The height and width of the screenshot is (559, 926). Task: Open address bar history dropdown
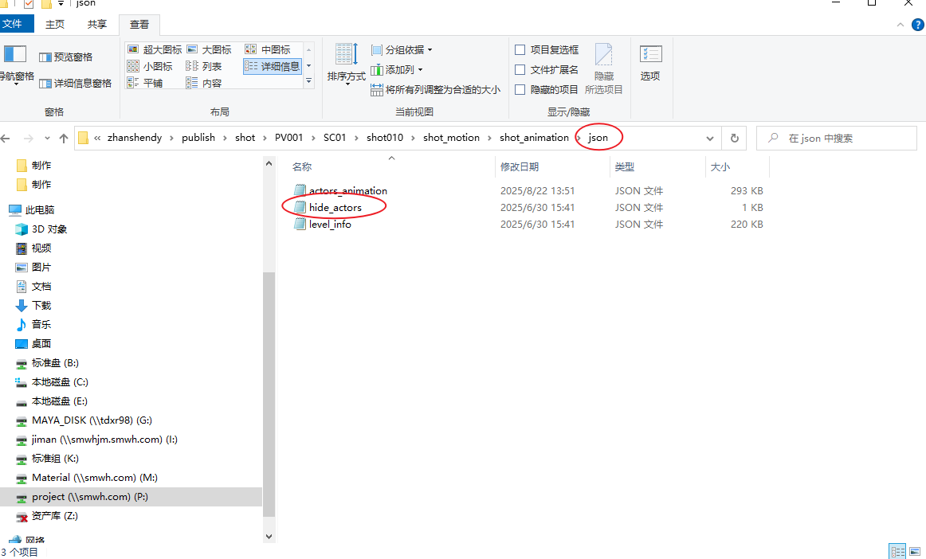click(x=710, y=138)
